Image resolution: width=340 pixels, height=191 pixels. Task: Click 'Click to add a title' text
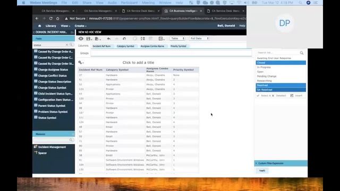tap(138, 63)
